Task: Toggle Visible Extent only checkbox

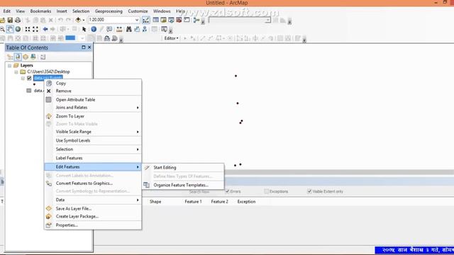Action: [x=309, y=191]
